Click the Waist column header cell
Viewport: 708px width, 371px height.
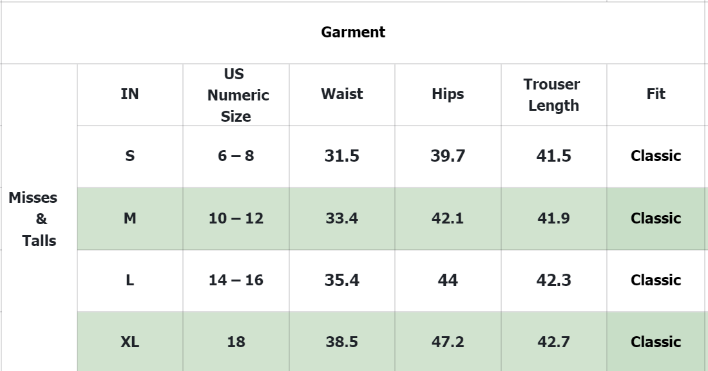click(x=342, y=94)
